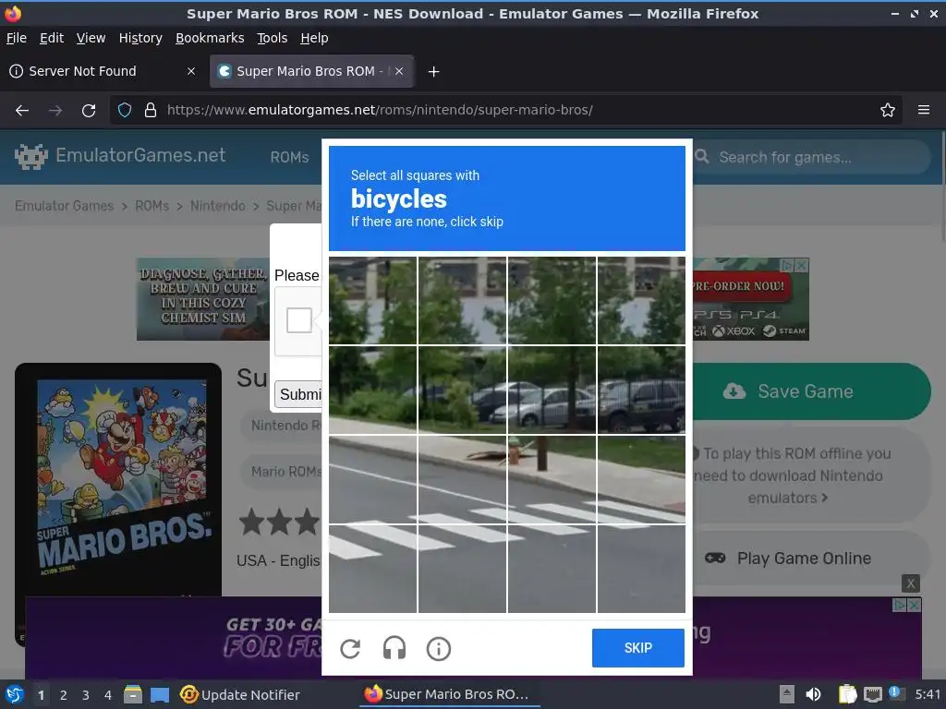946x709 pixels.
Task: Click the 5:41 clock in the taskbar
Action: (928, 694)
